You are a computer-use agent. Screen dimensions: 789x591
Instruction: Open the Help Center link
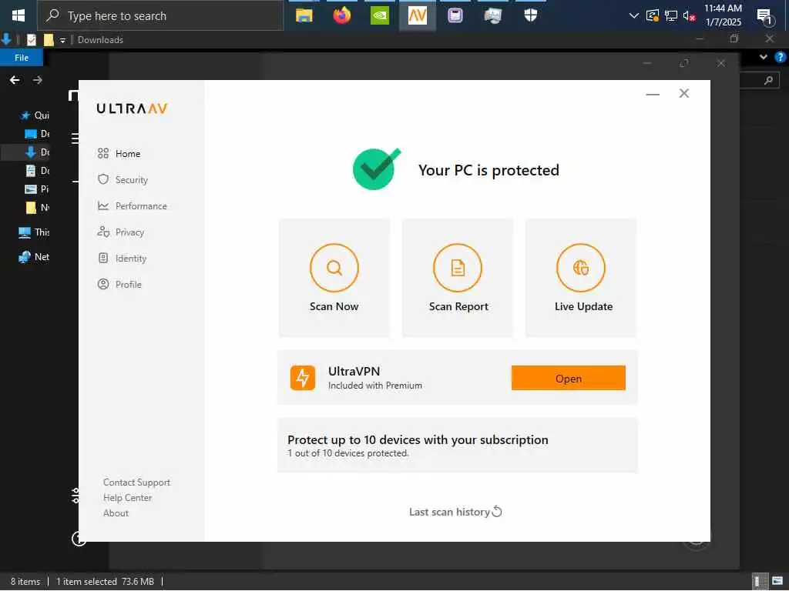(127, 498)
